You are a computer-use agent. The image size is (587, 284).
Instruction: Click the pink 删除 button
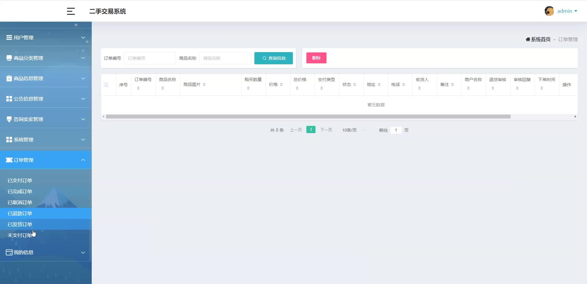pyautogui.click(x=316, y=58)
